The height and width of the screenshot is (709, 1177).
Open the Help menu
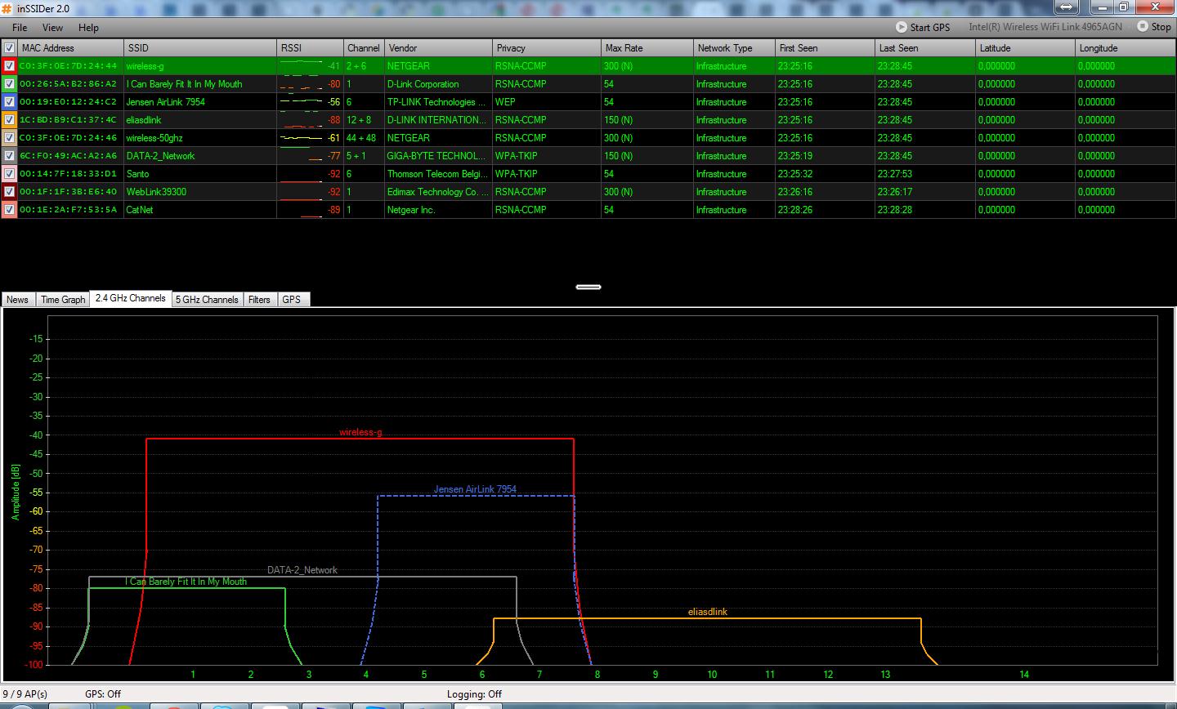88,28
